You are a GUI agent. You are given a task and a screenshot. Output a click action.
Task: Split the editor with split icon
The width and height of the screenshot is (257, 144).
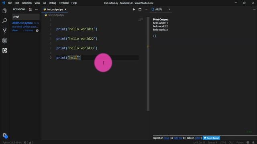tap(140, 10)
